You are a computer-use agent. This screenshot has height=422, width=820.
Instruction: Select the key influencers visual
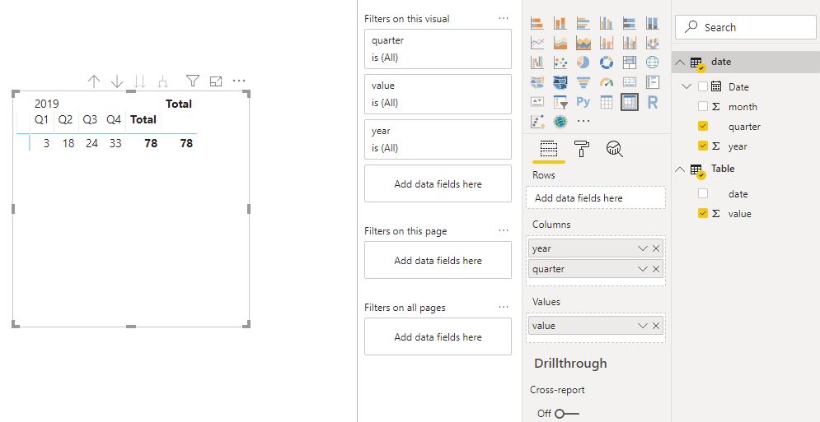(537, 122)
